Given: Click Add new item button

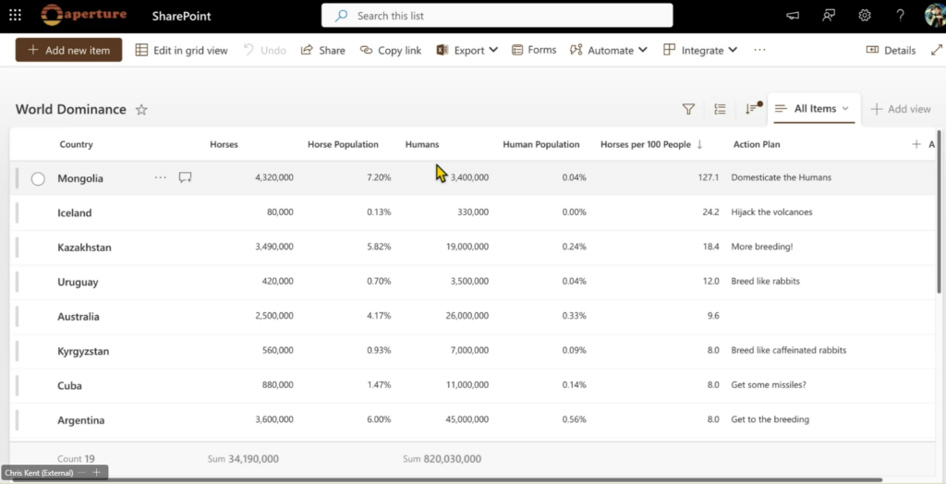Looking at the screenshot, I should [x=68, y=50].
